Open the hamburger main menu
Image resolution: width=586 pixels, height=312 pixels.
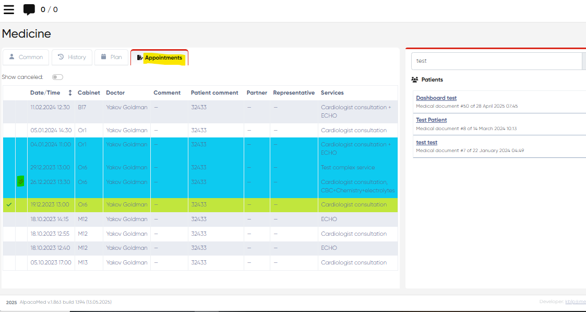[x=9, y=9]
